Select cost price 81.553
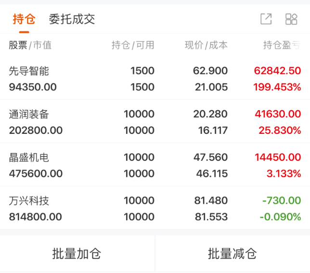 coord(211,217)
